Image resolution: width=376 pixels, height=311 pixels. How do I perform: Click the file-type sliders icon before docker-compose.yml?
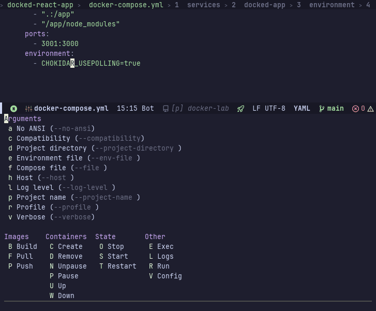(x=28, y=109)
